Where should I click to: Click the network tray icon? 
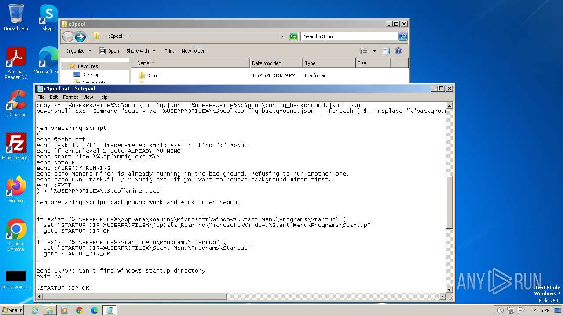point(510,310)
